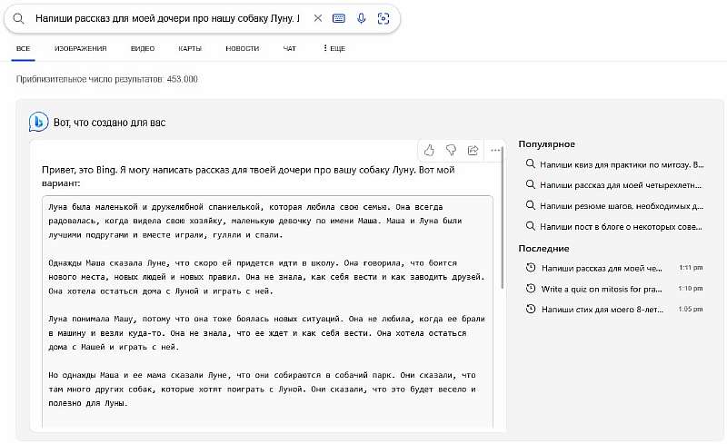This screenshot has width=727, height=444.
Task: Click the search magnifier icon in search box
Action: tap(17, 18)
